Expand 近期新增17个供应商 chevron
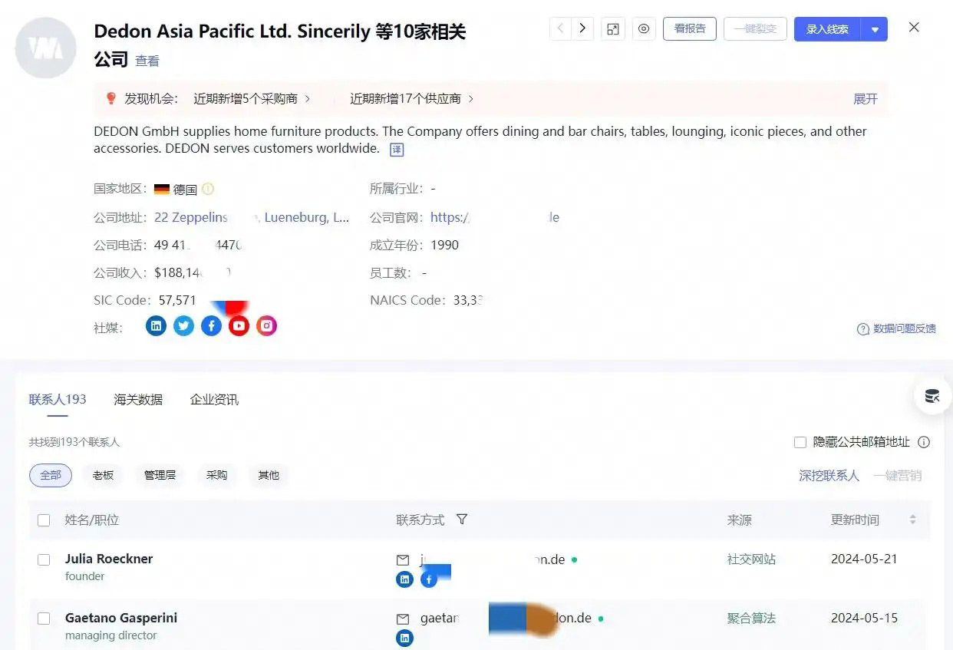Screen dimensions: 953x650 point(471,99)
